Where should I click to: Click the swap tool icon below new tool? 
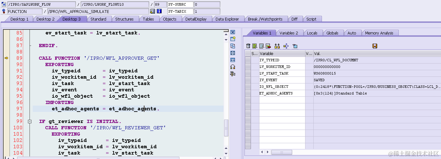(x=233, y=46)
